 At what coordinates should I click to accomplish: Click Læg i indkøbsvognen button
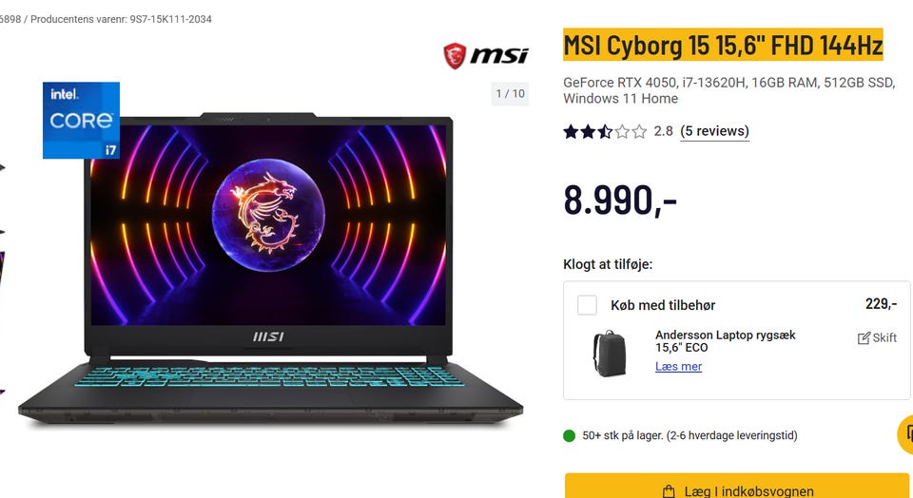click(x=736, y=486)
